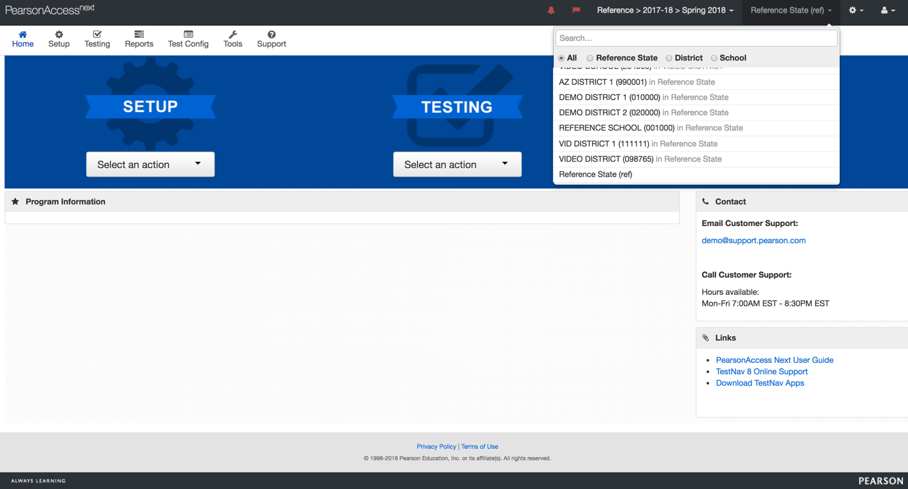Open the Spring 2018 administration dropdown
The width and height of the screenshot is (908, 489).
665,10
